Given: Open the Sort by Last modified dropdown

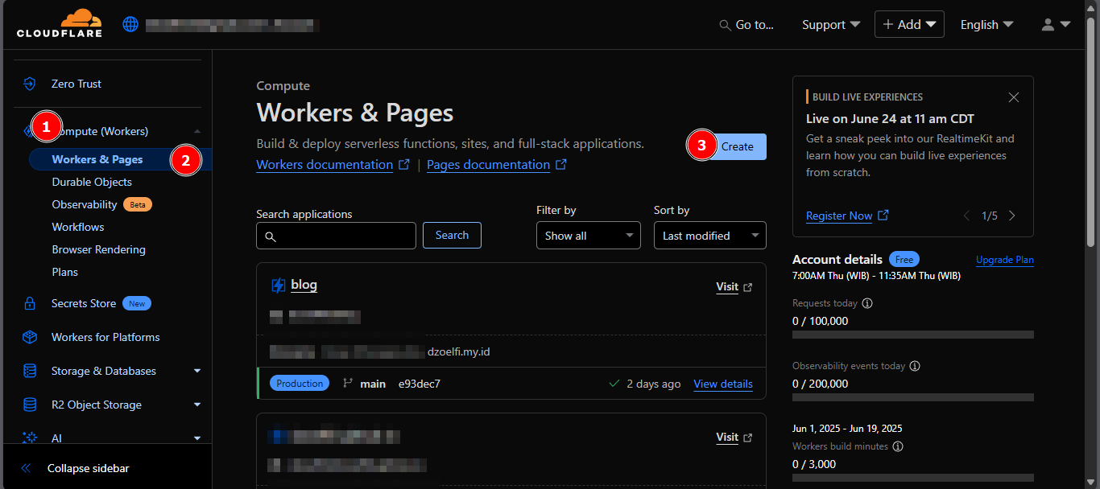Looking at the screenshot, I should [709, 236].
